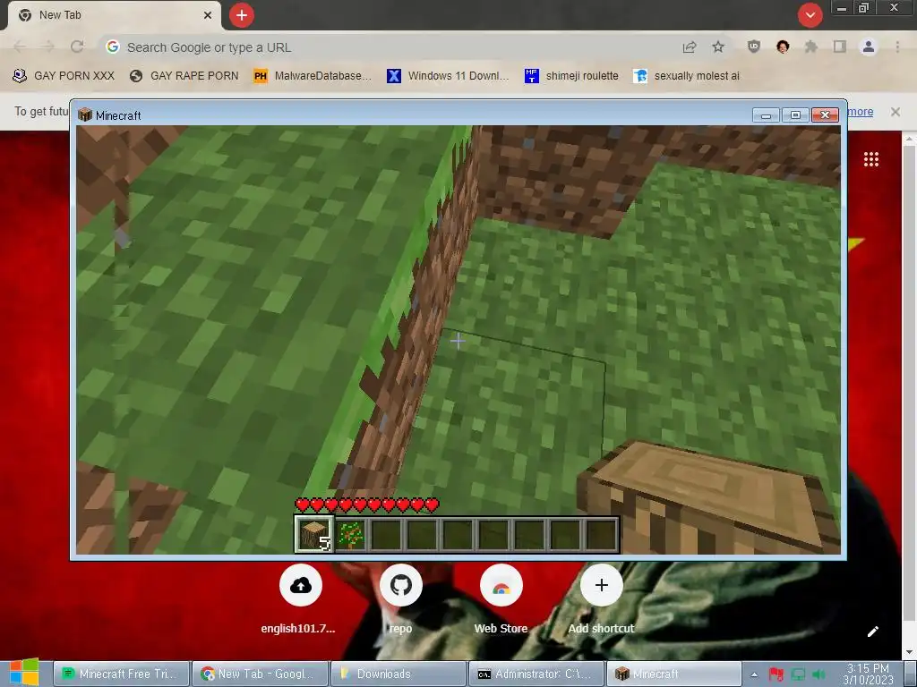This screenshot has height=687, width=917.
Task: Minimize the Minecraft window
Action: click(x=767, y=115)
